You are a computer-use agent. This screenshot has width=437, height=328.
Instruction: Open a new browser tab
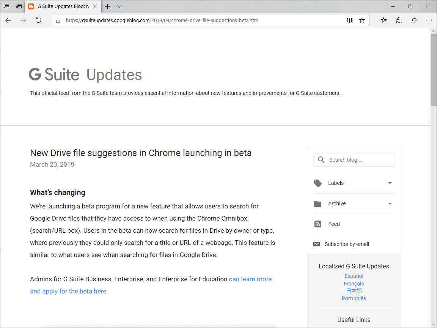point(107,6)
